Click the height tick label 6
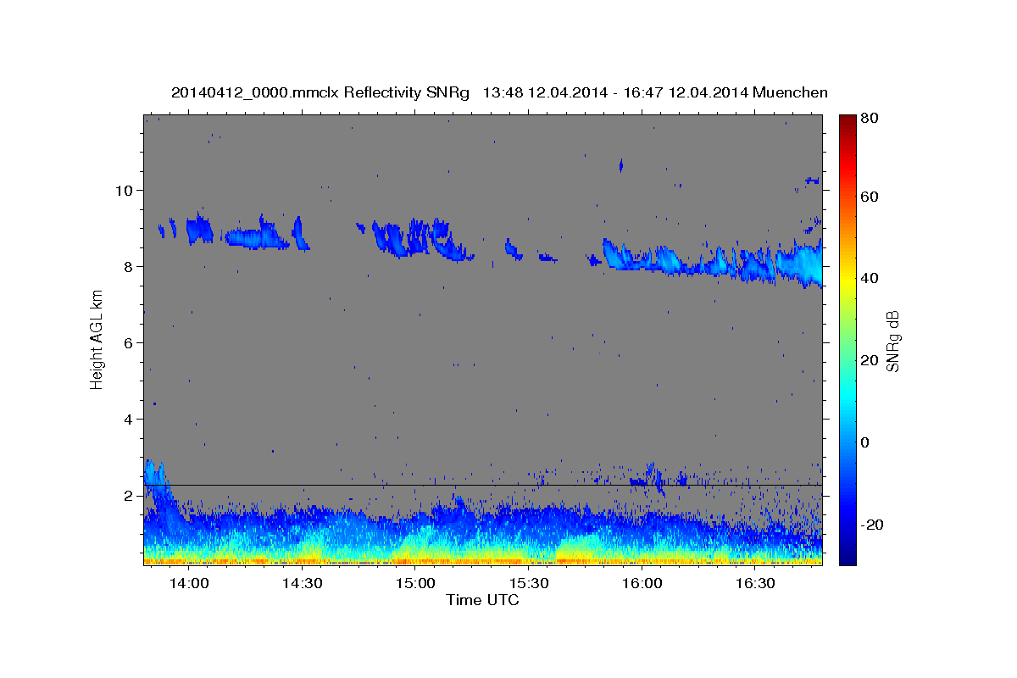This screenshot has width=1017, height=678. (x=128, y=343)
